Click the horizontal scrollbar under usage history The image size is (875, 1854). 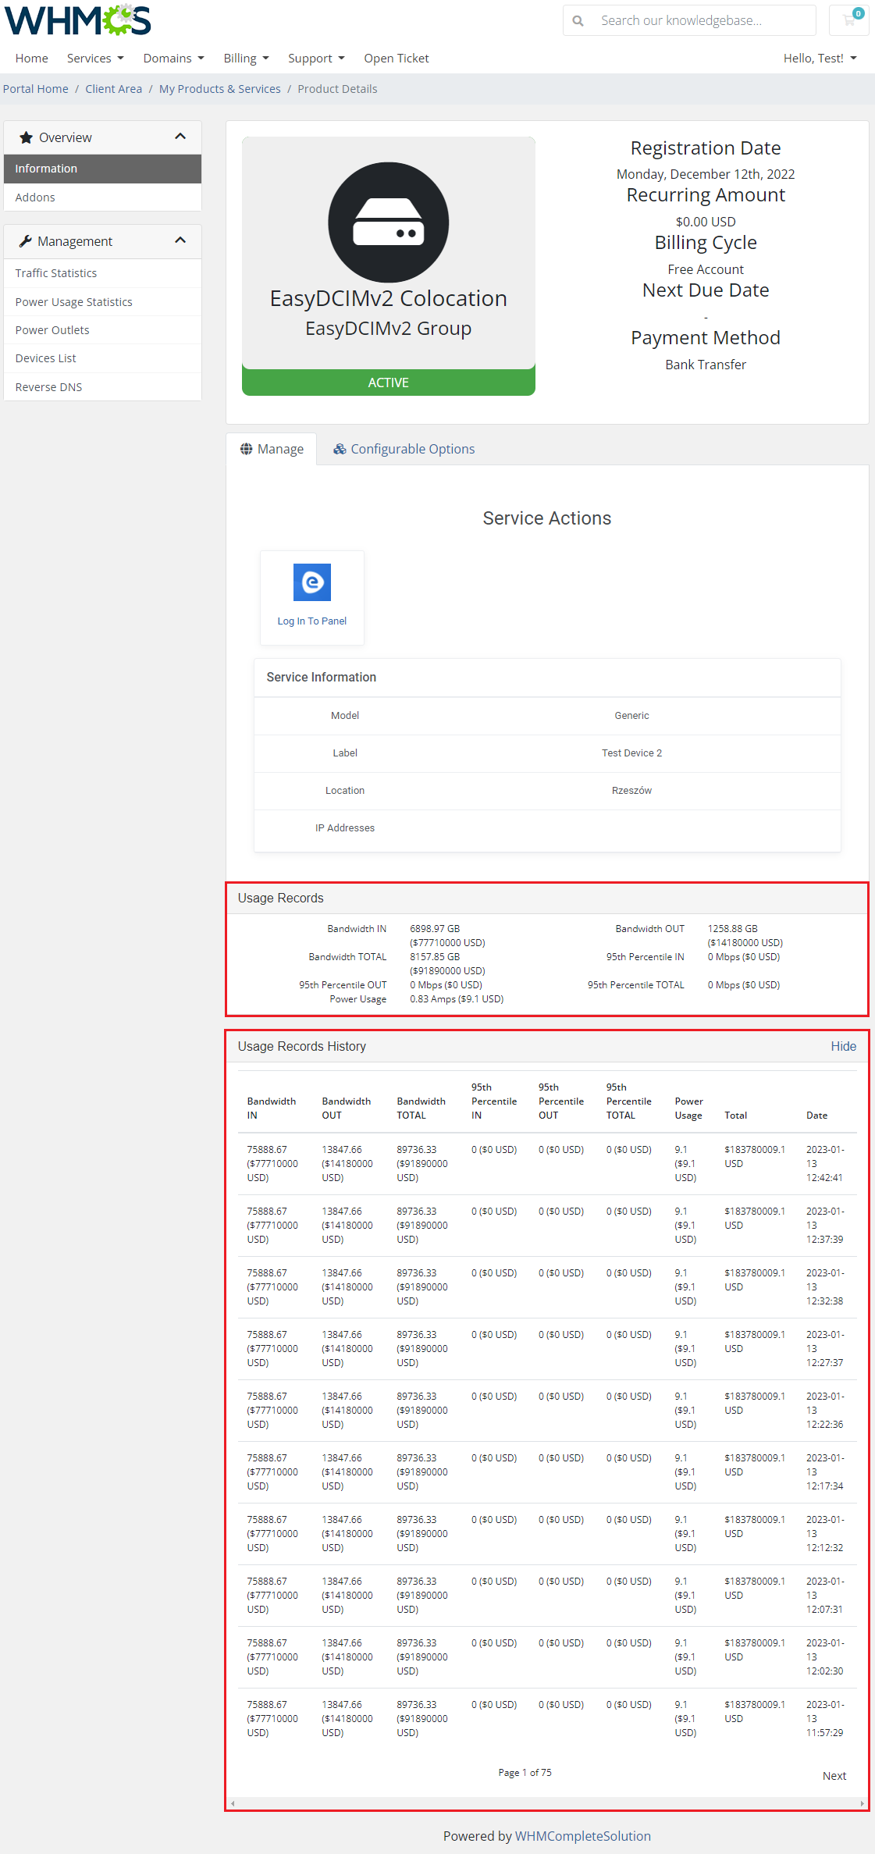547,1803
